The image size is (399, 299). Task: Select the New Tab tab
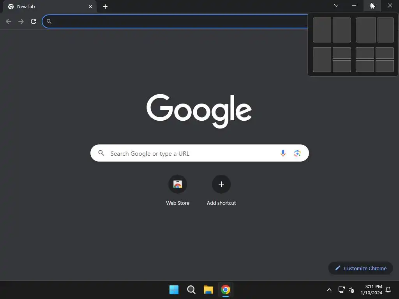[50, 7]
